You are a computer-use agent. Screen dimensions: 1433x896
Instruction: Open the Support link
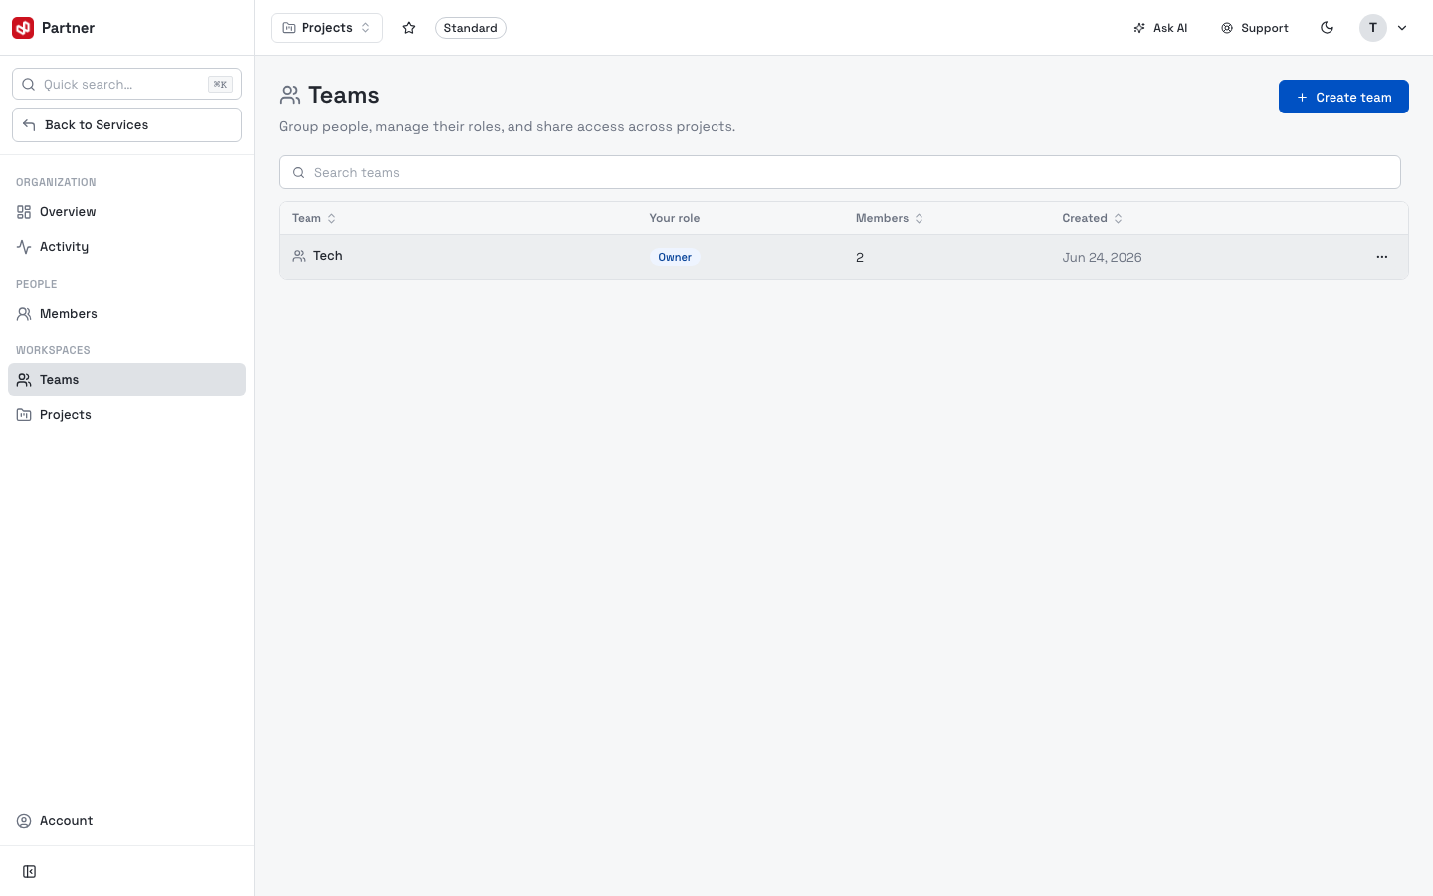1255,28
